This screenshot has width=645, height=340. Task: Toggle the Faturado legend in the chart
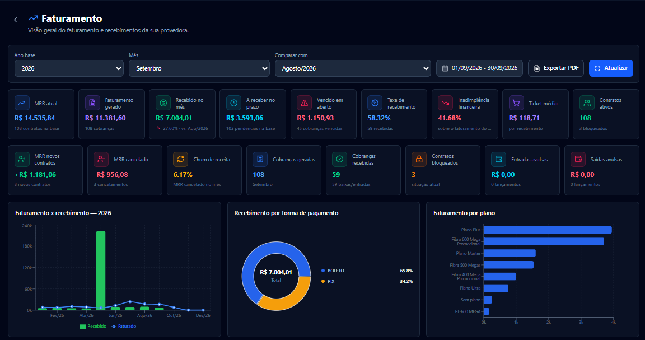tap(123, 327)
